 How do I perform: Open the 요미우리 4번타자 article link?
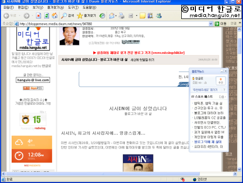tap(208, 146)
